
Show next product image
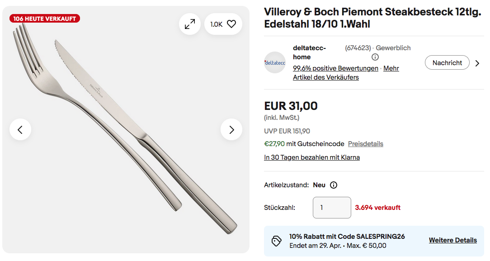231,130
